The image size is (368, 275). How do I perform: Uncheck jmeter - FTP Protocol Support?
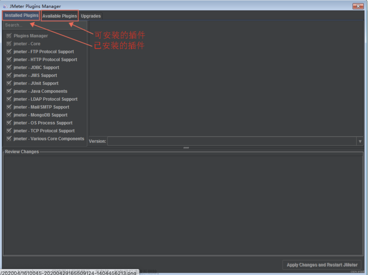point(9,52)
